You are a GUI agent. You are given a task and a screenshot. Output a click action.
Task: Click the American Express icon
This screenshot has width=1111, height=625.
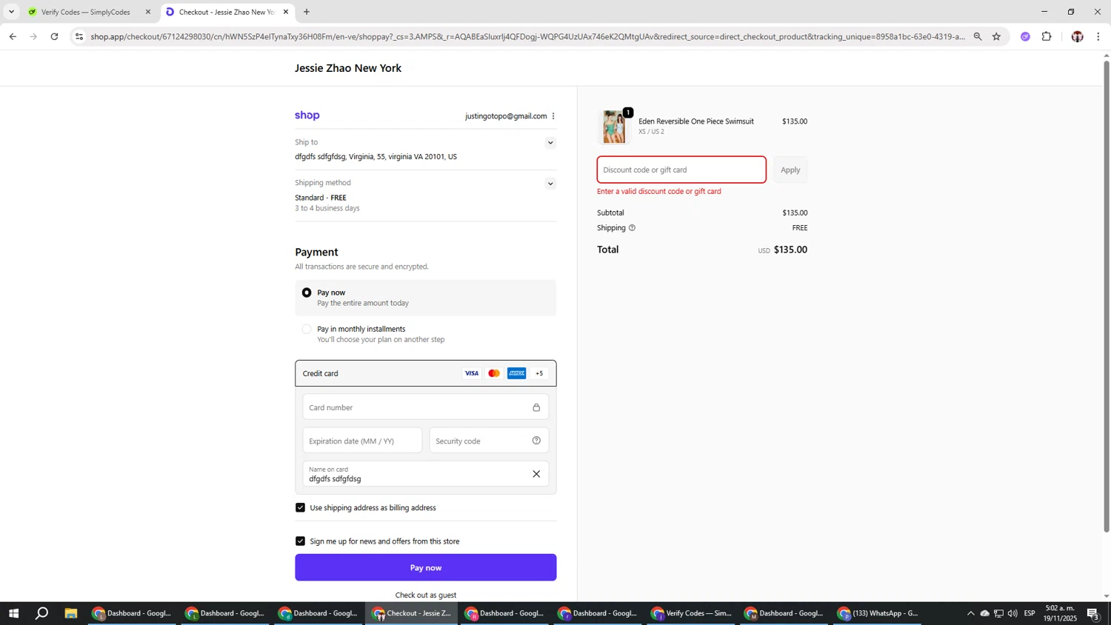(x=517, y=373)
